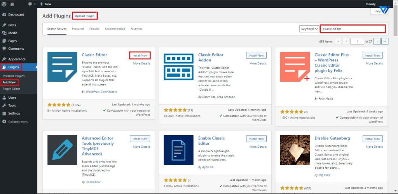
Task: Install Classic Editor Addon
Action: (257, 56)
